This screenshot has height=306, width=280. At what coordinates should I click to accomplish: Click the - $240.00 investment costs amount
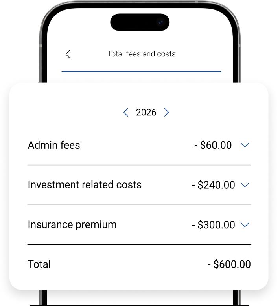click(x=214, y=185)
